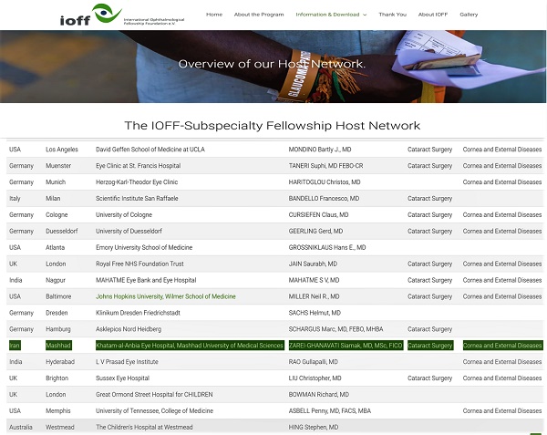Open the Thank You page
Screen dimensions: 547x435
point(392,15)
